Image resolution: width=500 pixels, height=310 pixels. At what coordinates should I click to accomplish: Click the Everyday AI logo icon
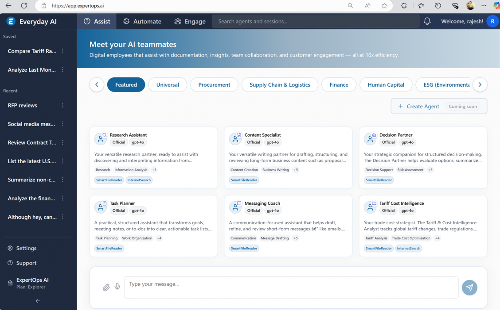coord(11,21)
